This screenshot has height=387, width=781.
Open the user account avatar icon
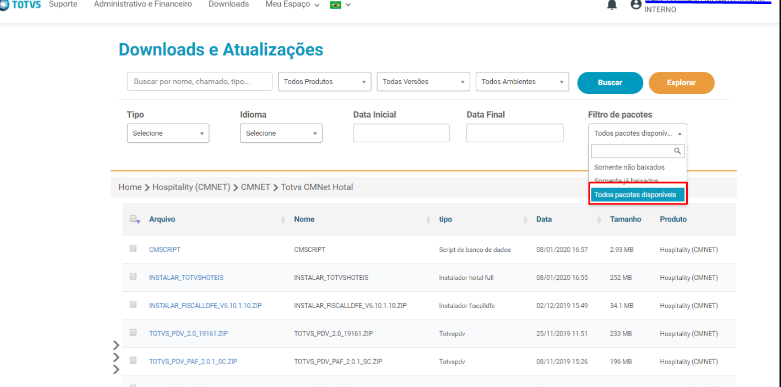click(x=635, y=4)
